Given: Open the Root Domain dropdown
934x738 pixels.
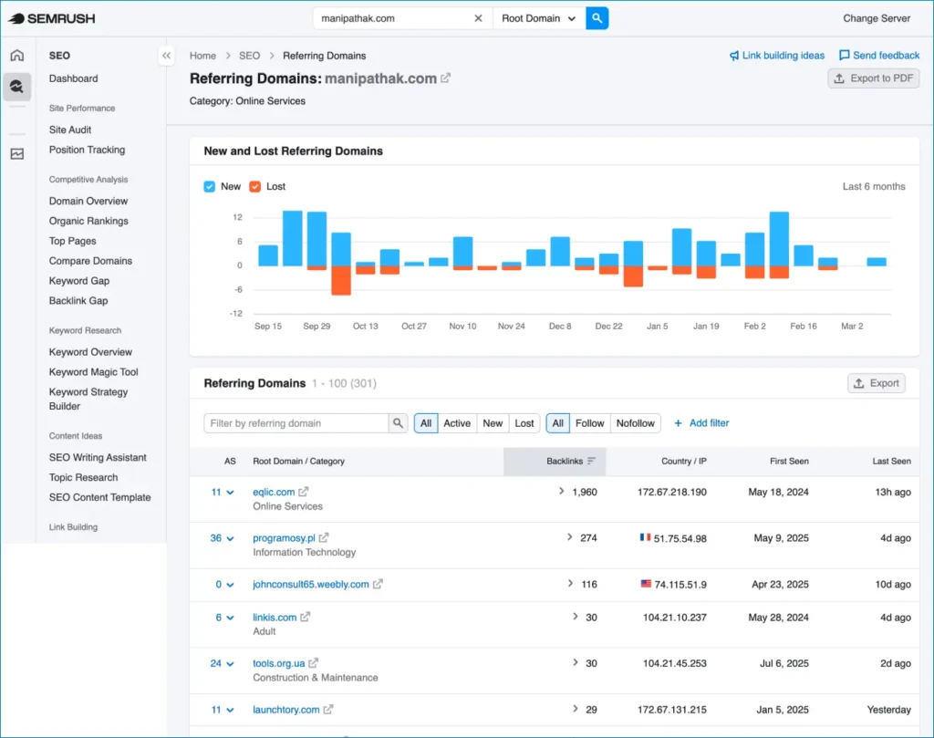Looking at the screenshot, I should click(x=538, y=18).
